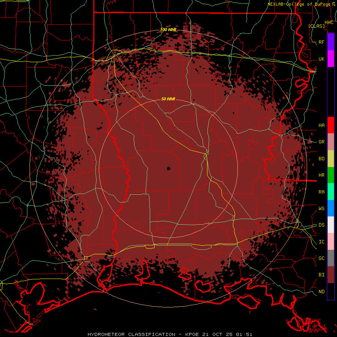
Task: Click the 50 NMI range ring label
Action: click(168, 99)
